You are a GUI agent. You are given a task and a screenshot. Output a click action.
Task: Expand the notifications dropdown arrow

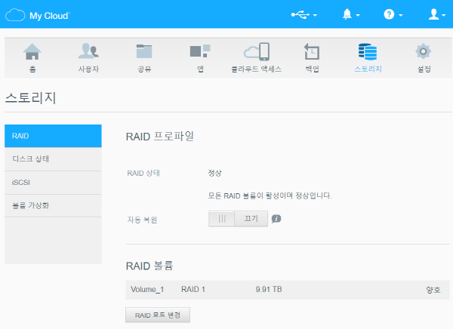[358, 15]
